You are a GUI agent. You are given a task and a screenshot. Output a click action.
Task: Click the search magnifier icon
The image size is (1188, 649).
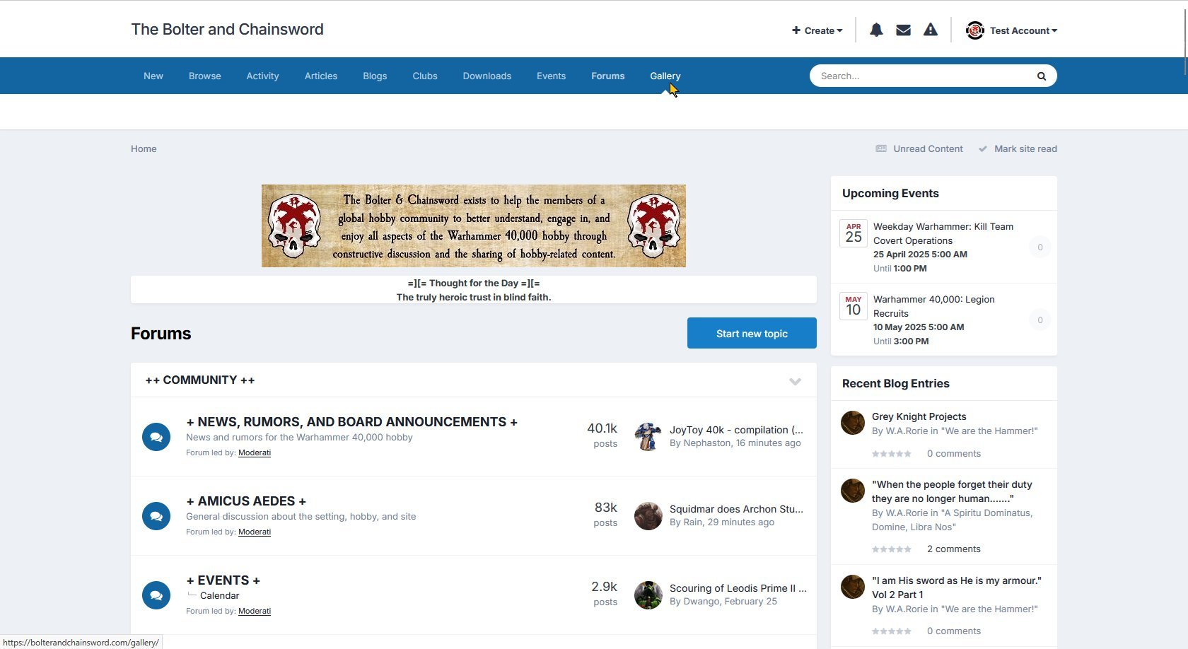click(1041, 76)
